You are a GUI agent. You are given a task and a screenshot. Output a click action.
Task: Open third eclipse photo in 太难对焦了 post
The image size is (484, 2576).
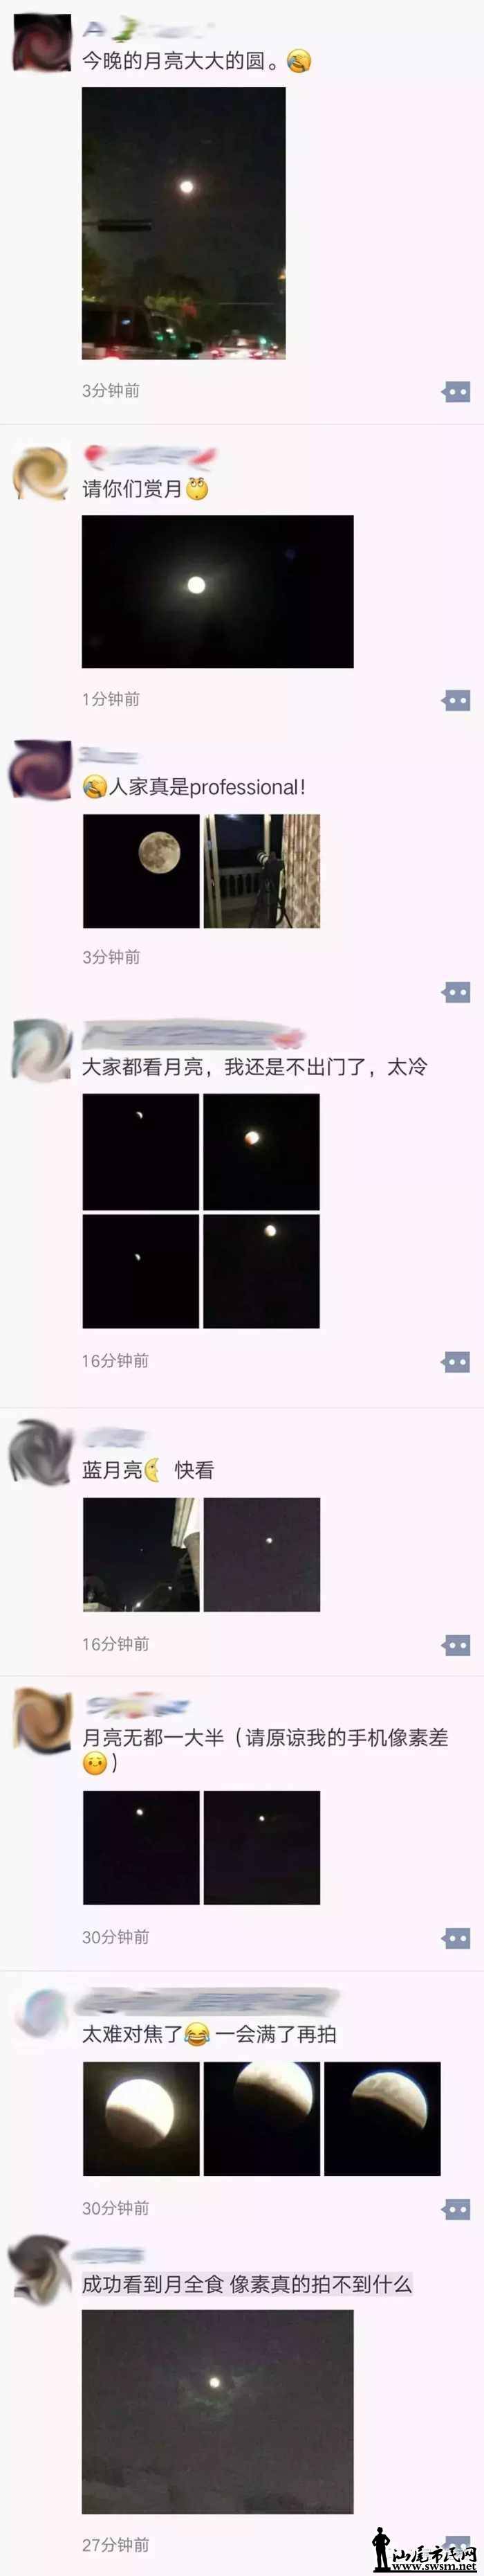[382, 2118]
